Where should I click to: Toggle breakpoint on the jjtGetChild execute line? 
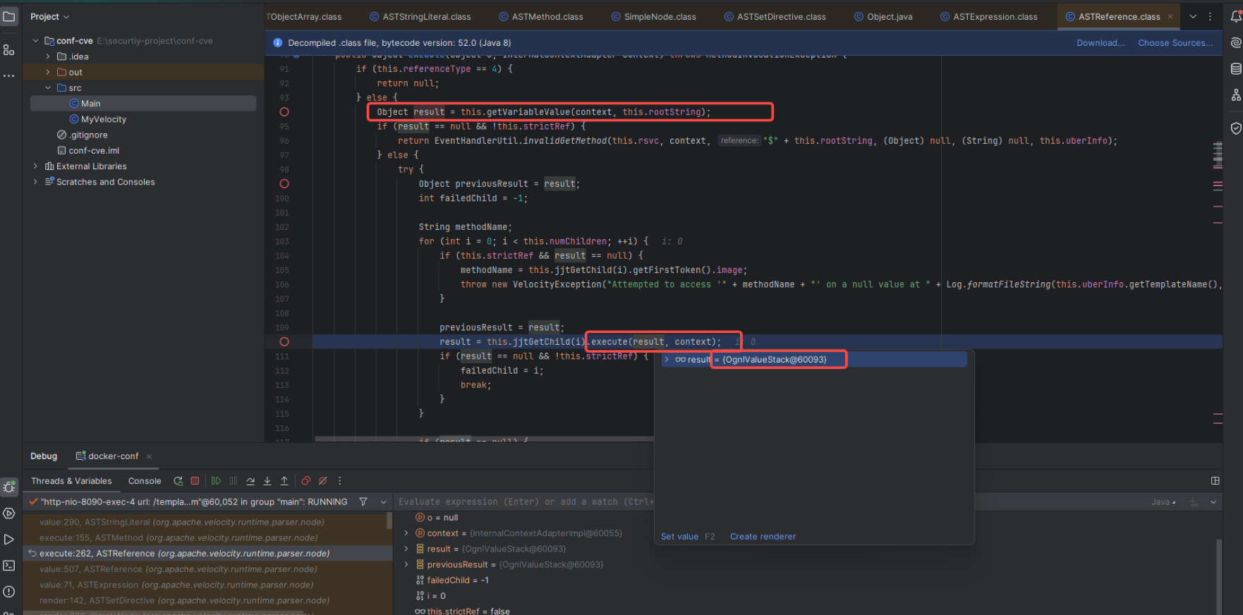284,342
